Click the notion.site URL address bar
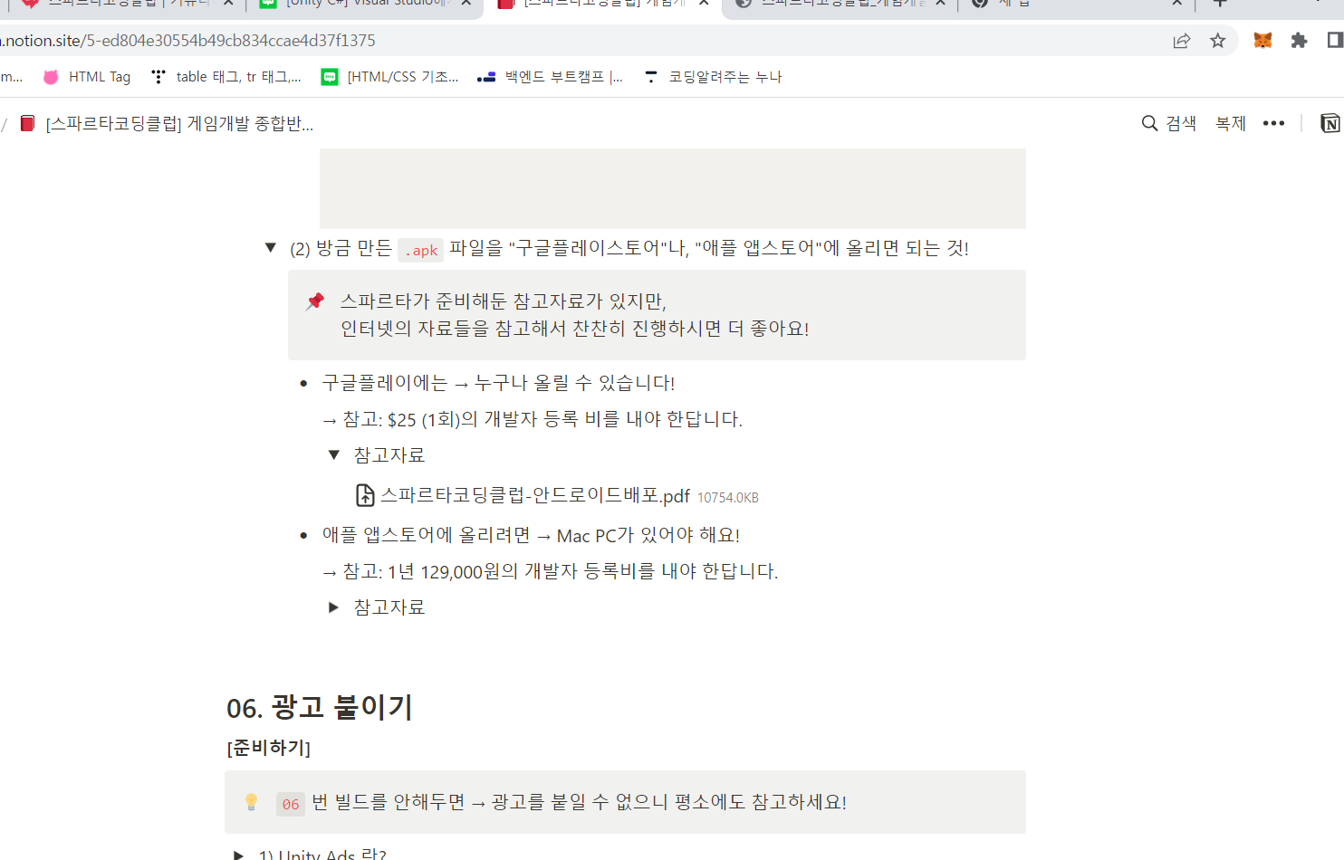 point(580,41)
